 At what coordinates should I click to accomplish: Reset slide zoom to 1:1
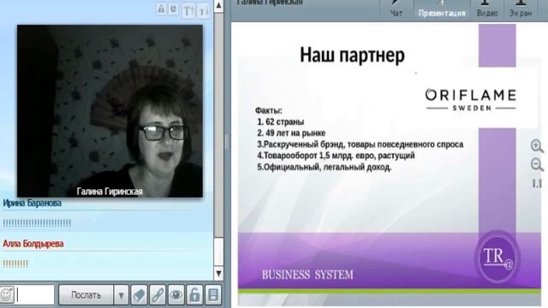pyautogui.click(x=537, y=183)
